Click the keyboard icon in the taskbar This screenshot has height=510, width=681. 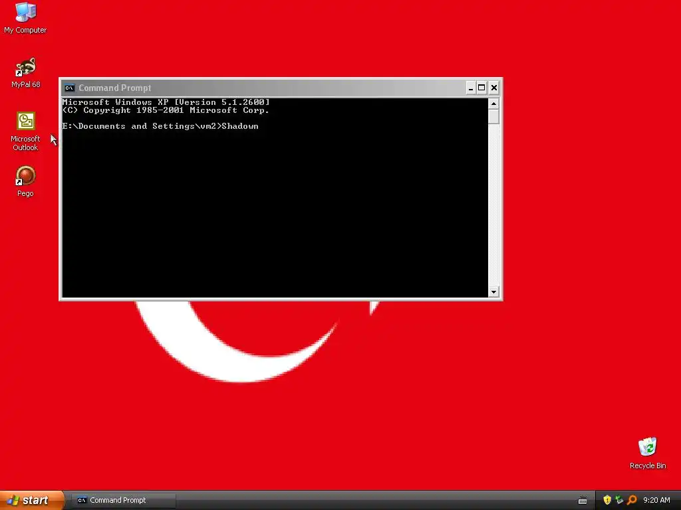coord(583,501)
